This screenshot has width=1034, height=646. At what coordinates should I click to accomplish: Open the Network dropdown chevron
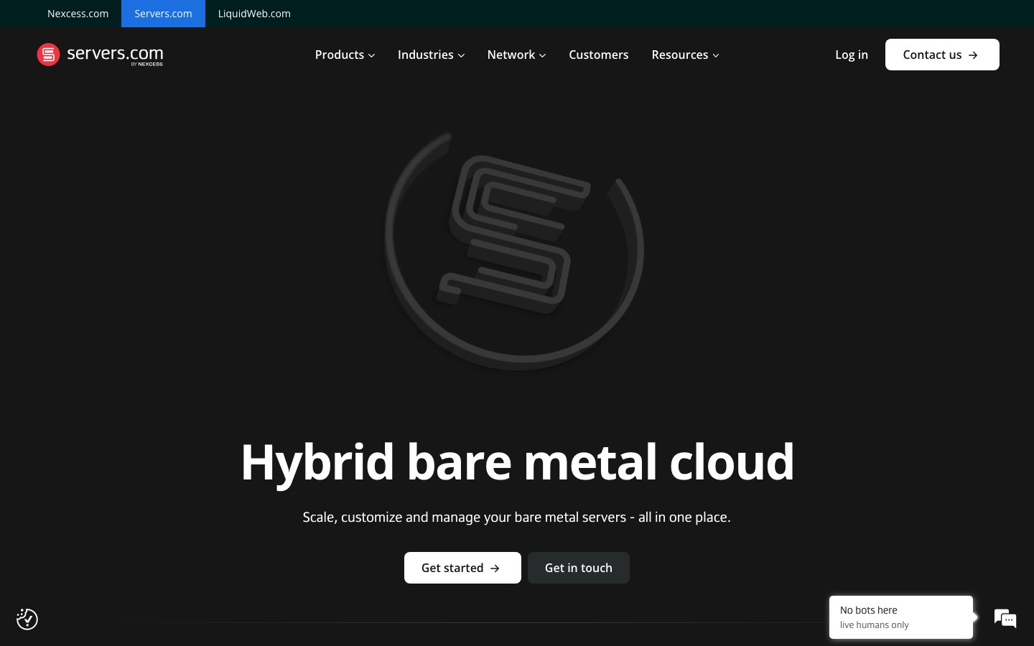[543, 55]
